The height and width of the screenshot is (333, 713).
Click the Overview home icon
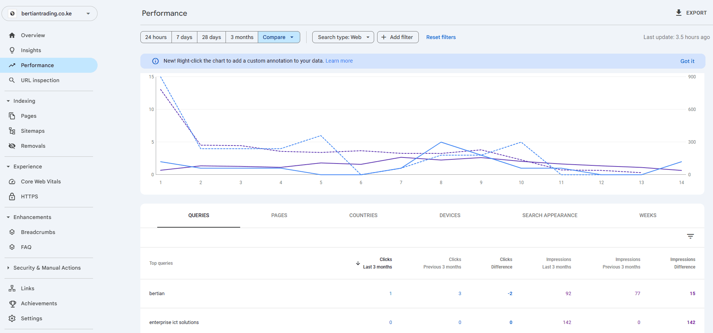click(12, 35)
